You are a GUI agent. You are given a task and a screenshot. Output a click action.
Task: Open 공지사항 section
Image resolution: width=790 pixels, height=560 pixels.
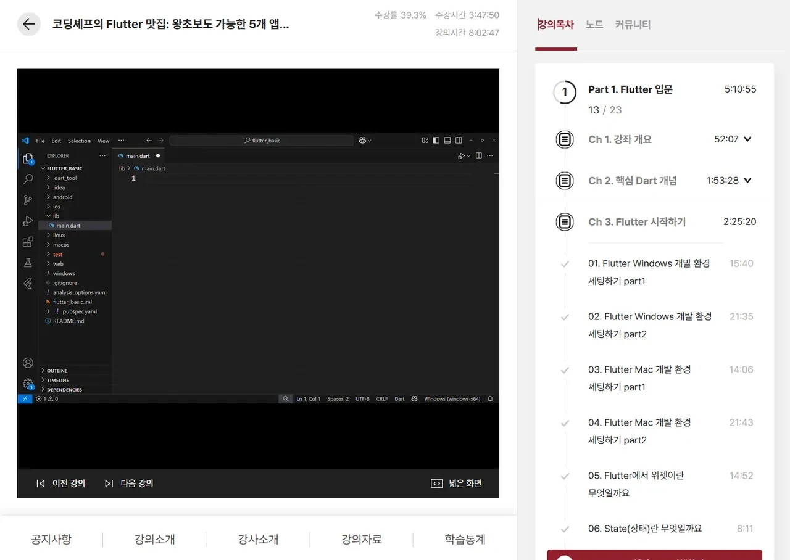click(51, 539)
